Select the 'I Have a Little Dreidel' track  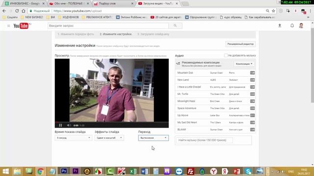click(x=215, y=87)
